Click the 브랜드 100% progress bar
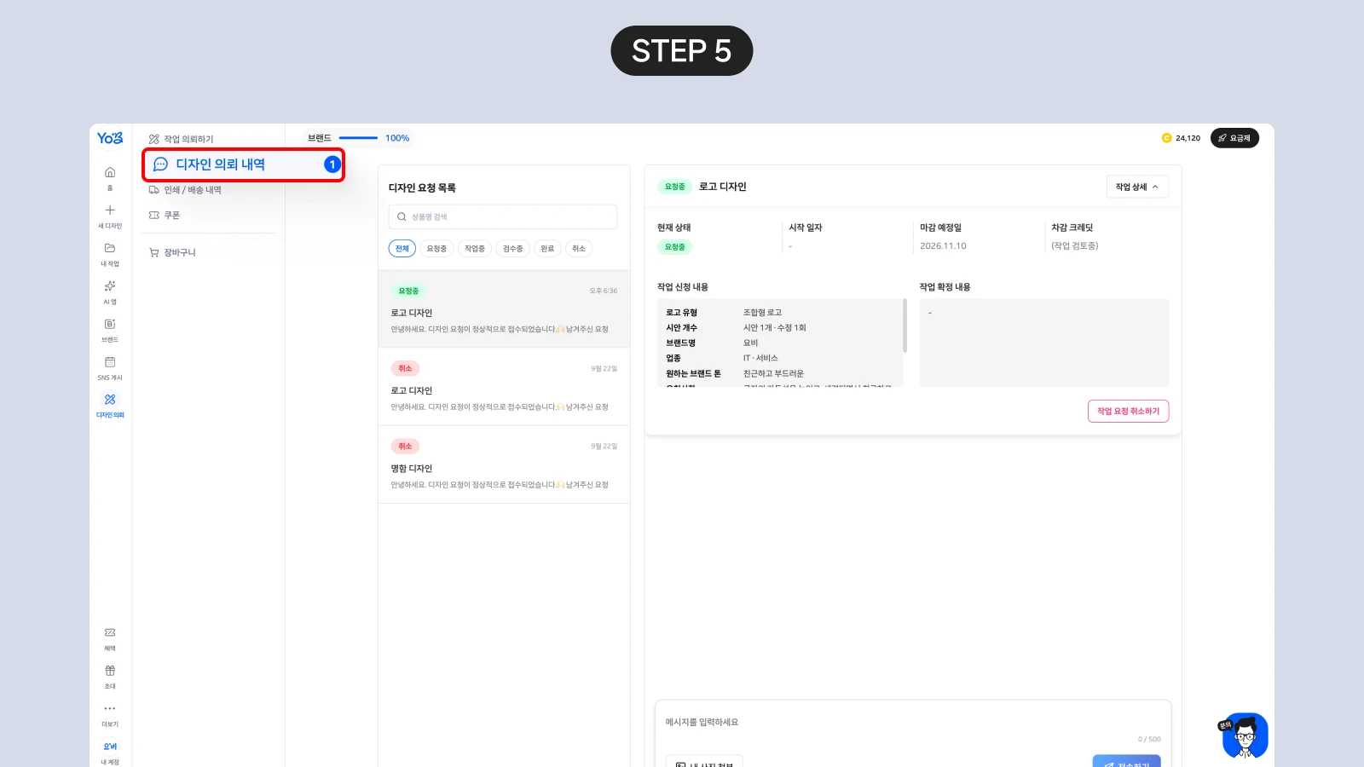1364x767 pixels. [358, 138]
